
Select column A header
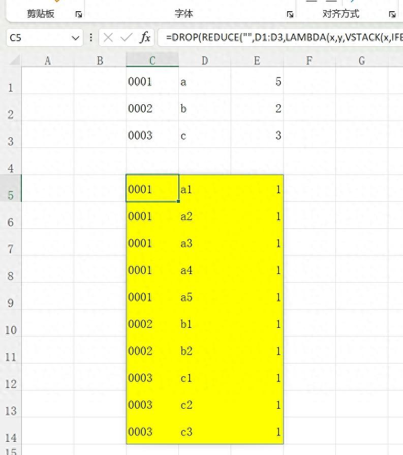tap(48, 60)
